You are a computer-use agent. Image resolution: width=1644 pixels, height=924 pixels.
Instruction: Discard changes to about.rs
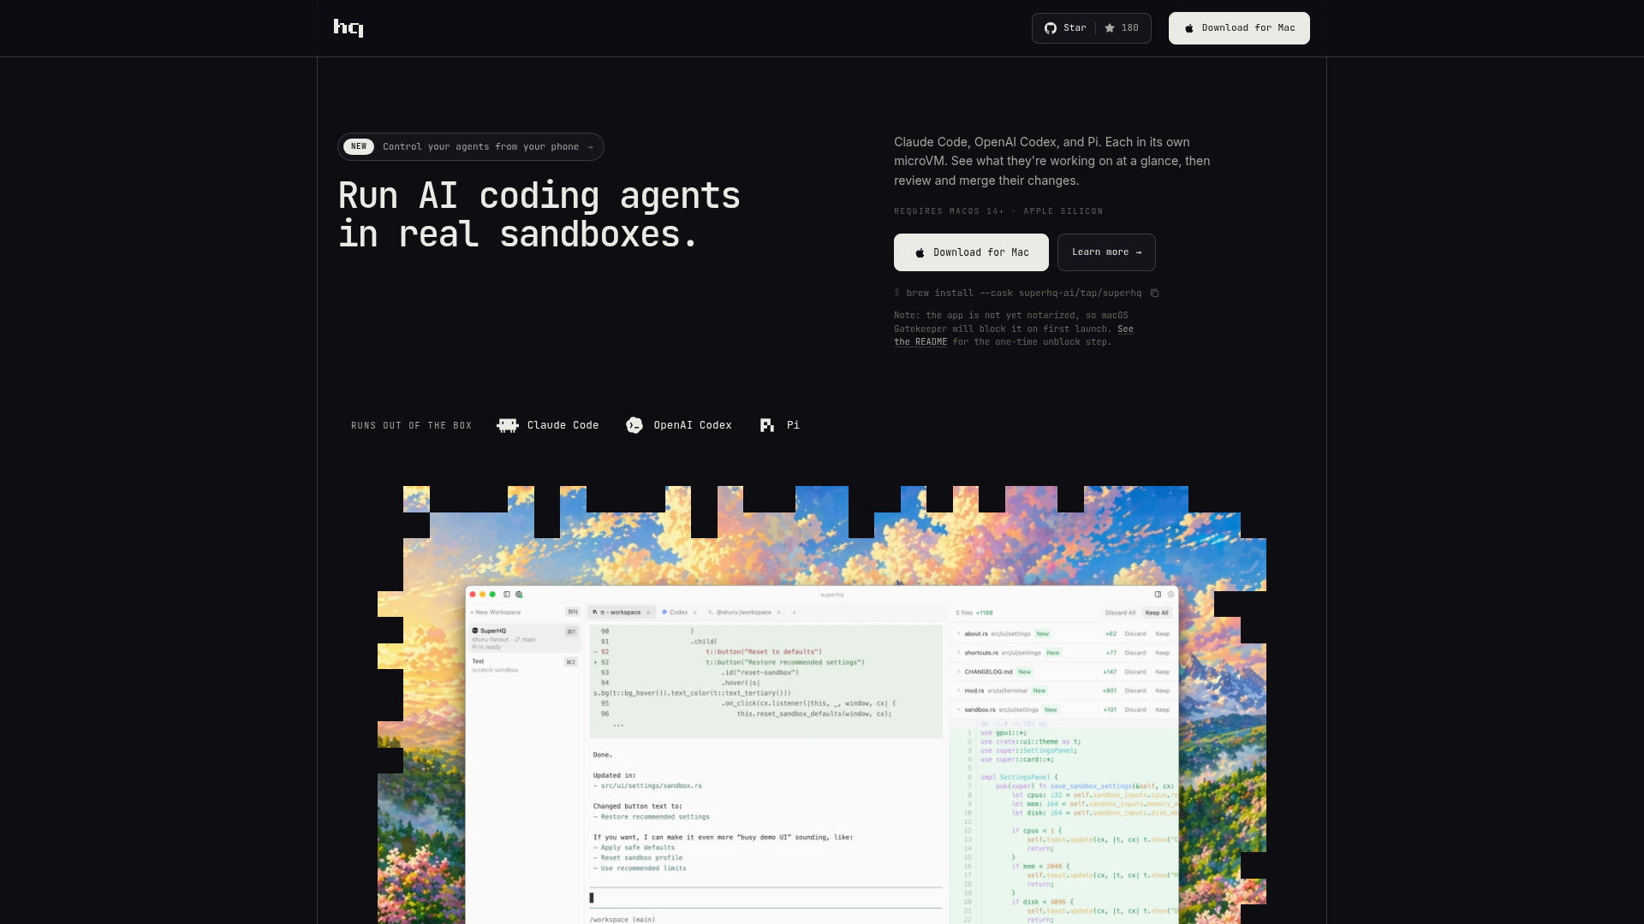pos(1135,634)
